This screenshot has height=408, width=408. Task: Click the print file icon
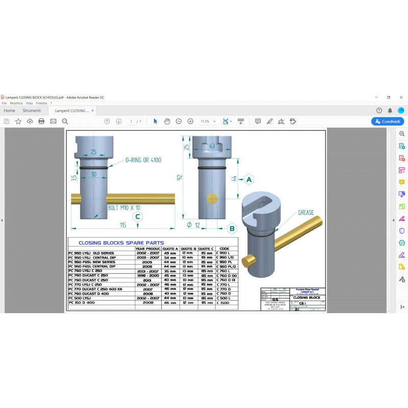pyautogui.click(x=41, y=121)
